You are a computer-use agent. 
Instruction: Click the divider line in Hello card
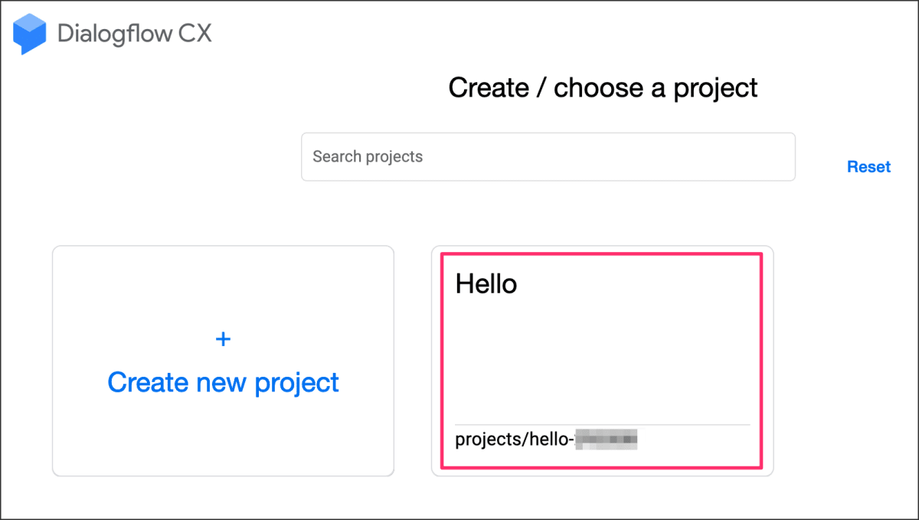click(x=602, y=424)
